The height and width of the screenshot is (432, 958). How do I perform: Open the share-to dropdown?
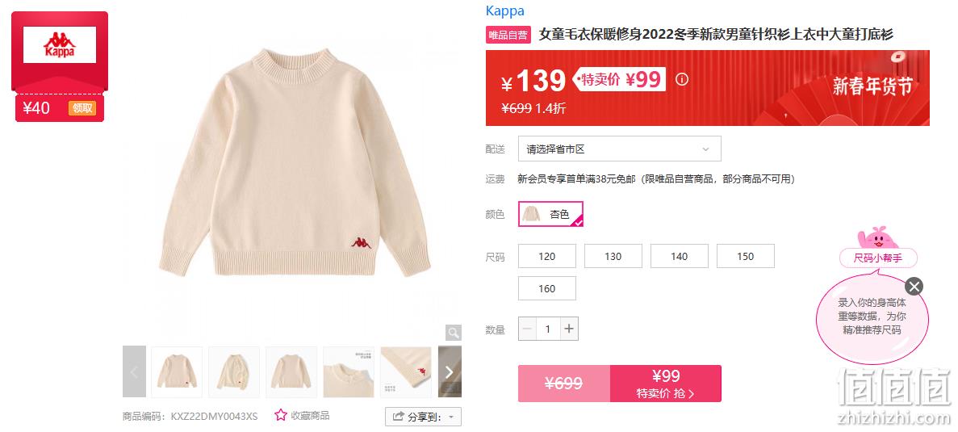coord(423,417)
